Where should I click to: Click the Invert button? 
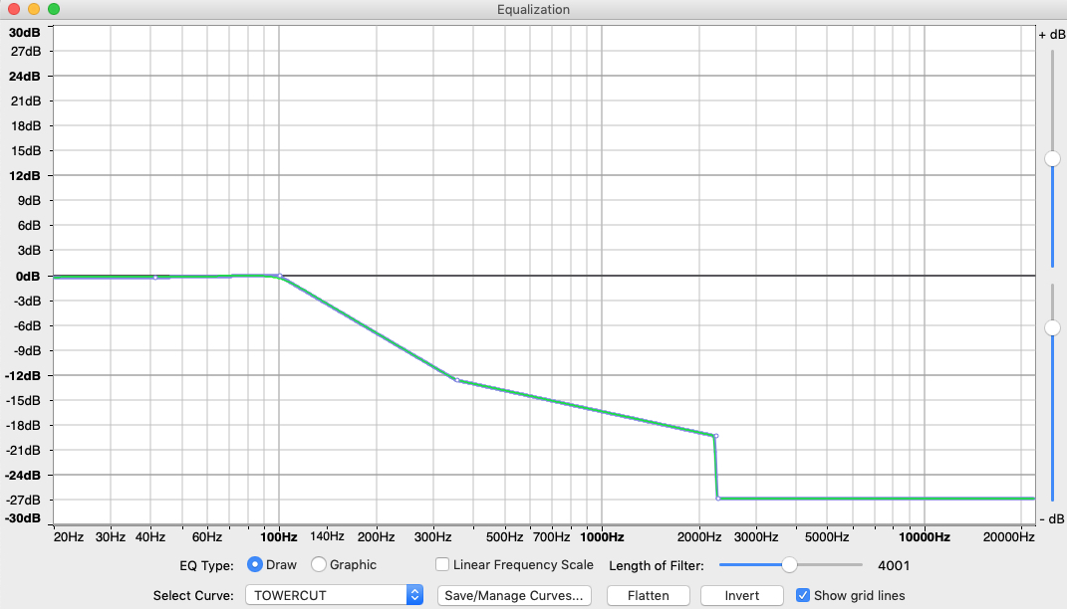click(742, 595)
